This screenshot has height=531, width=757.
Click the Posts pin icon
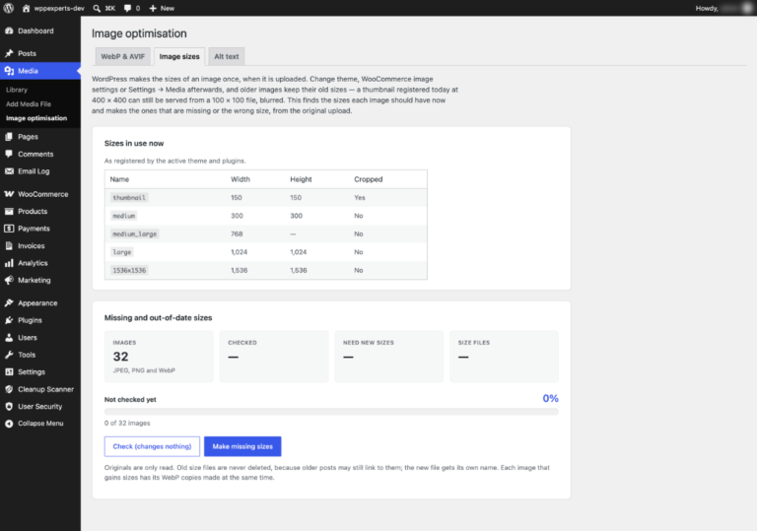click(9, 53)
